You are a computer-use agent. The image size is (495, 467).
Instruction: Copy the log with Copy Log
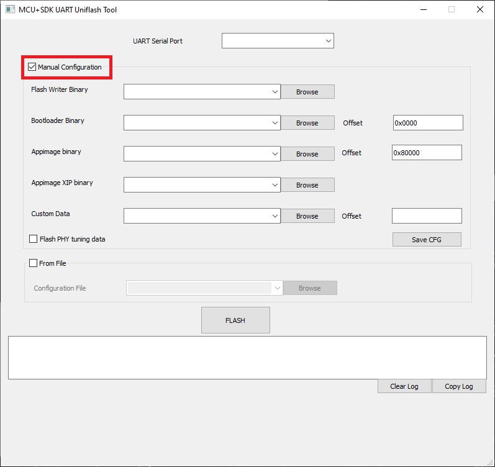[x=459, y=386]
